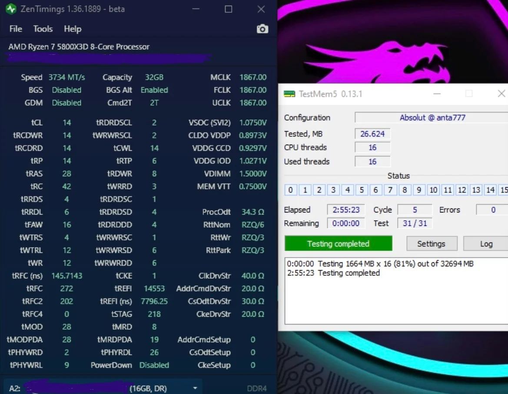This screenshot has height=394, width=508.
Task: Click the Elapsed time 2:55:23 field
Action: point(345,210)
